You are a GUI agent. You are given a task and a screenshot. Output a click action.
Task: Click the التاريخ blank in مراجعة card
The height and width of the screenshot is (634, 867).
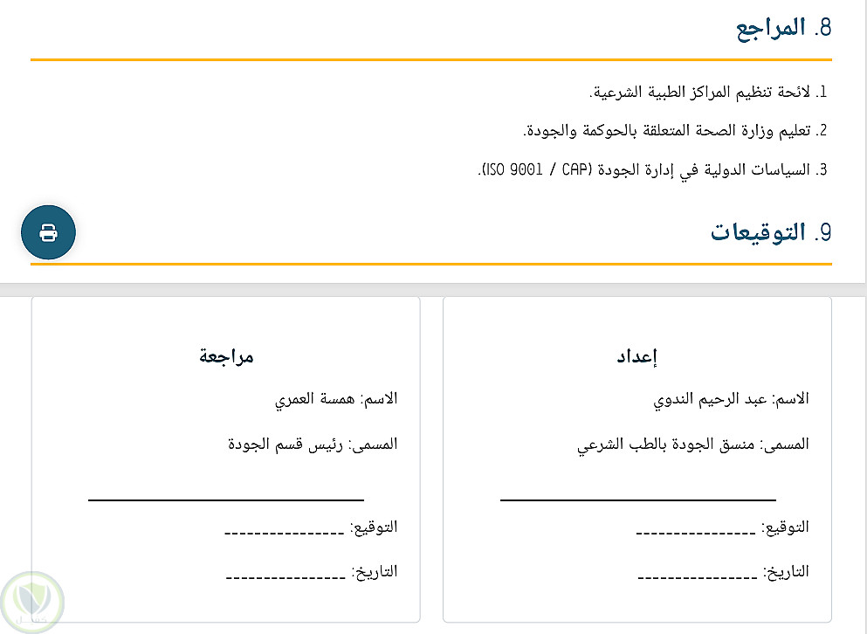[x=286, y=576]
